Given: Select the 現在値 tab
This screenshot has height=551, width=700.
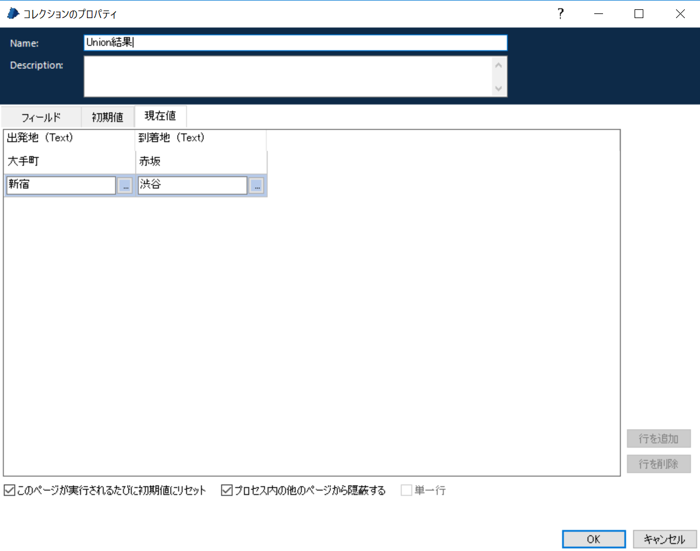Looking at the screenshot, I should coord(160,116).
